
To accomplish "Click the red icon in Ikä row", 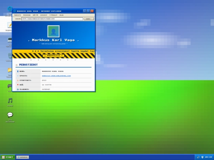I will [18, 85].
